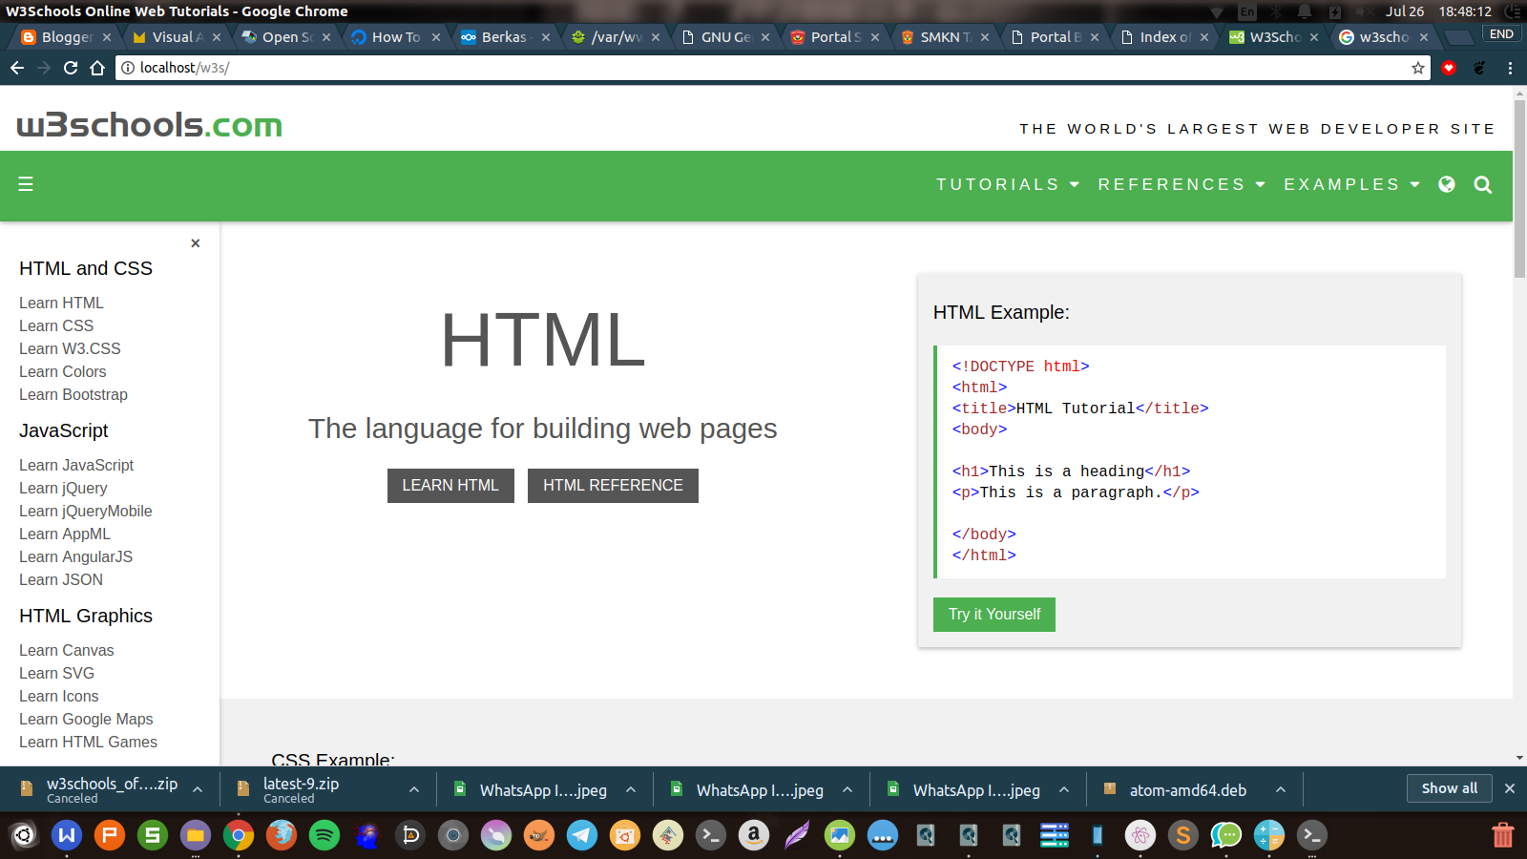Image resolution: width=1527 pixels, height=859 pixels.
Task: Open the new tab button
Action: point(1458,37)
